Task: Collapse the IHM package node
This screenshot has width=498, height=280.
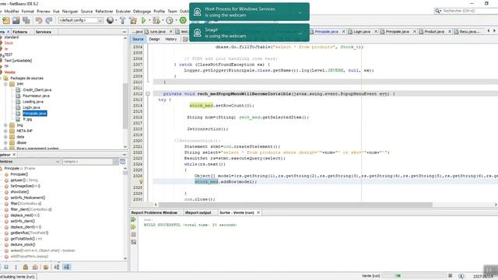Action: [x=5, y=84]
